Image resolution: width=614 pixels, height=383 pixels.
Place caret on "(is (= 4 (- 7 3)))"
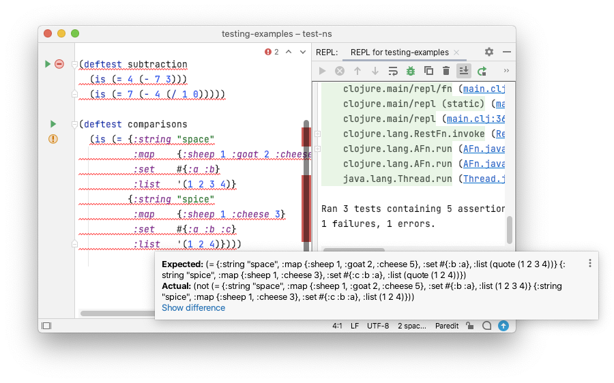138,80
